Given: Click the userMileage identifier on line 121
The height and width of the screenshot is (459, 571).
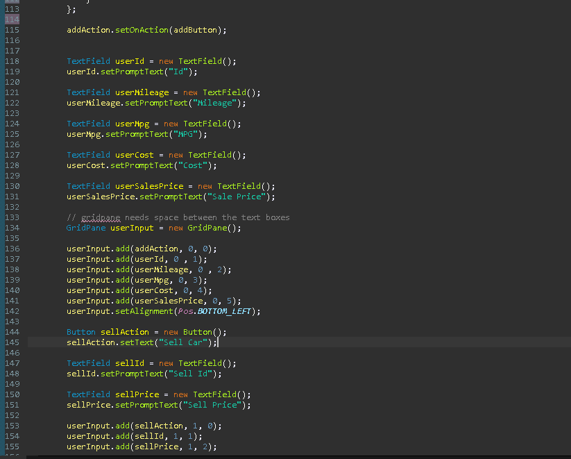Looking at the screenshot, I should (141, 92).
